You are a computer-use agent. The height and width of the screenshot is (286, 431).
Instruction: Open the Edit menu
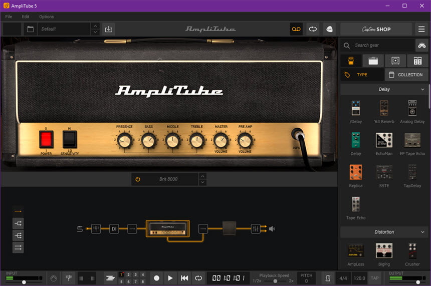pos(26,17)
